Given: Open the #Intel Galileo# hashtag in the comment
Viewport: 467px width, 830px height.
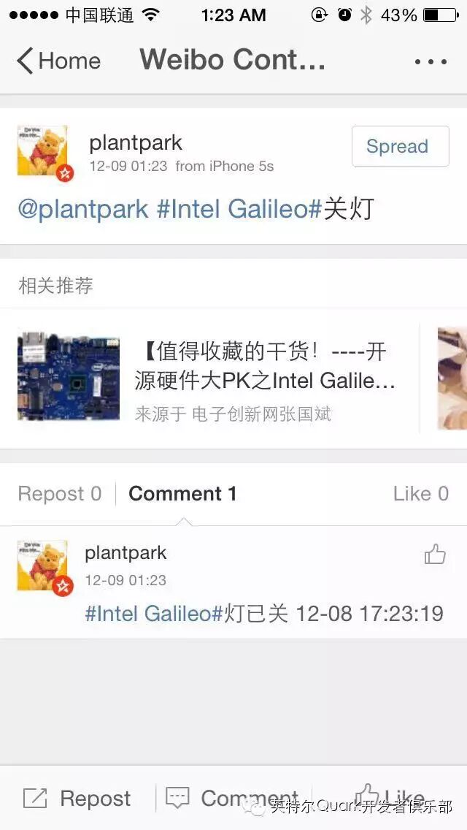Looking at the screenshot, I should (155, 614).
